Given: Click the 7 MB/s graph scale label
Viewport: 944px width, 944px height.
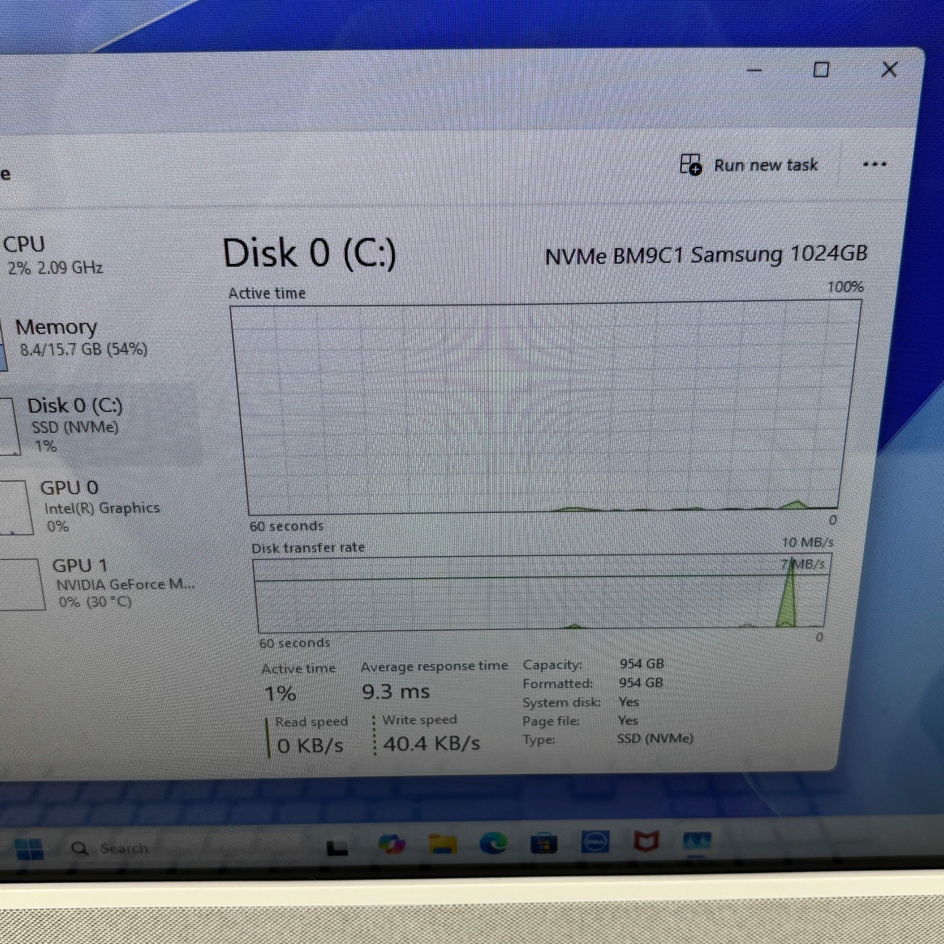Looking at the screenshot, I should click(x=803, y=564).
